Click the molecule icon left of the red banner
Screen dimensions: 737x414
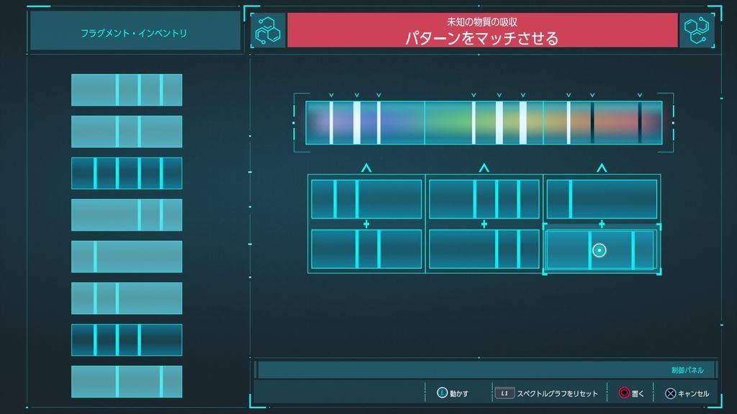pos(268,30)
